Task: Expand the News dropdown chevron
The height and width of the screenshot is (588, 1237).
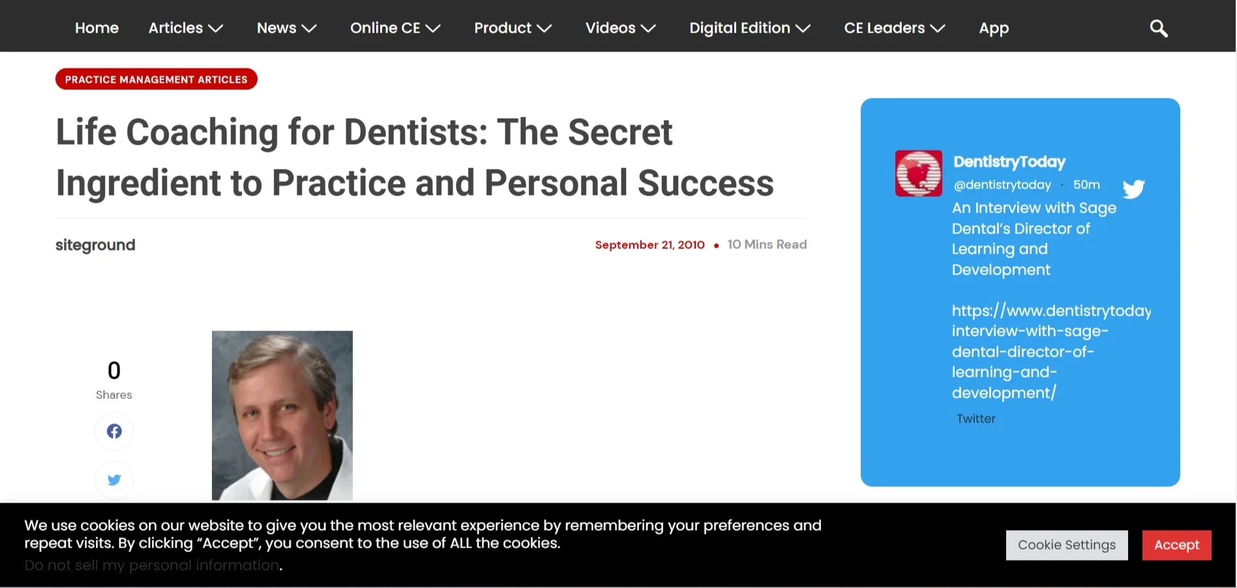Action: tap(309, 29)
